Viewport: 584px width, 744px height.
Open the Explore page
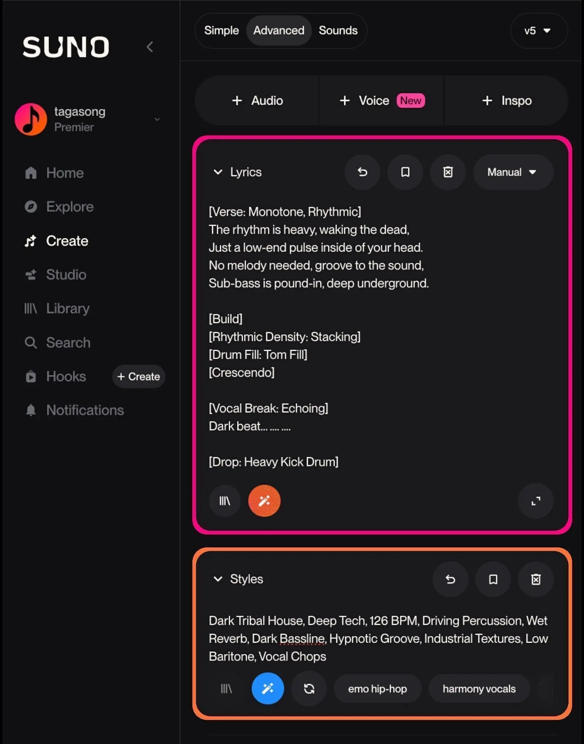[59, 207]
